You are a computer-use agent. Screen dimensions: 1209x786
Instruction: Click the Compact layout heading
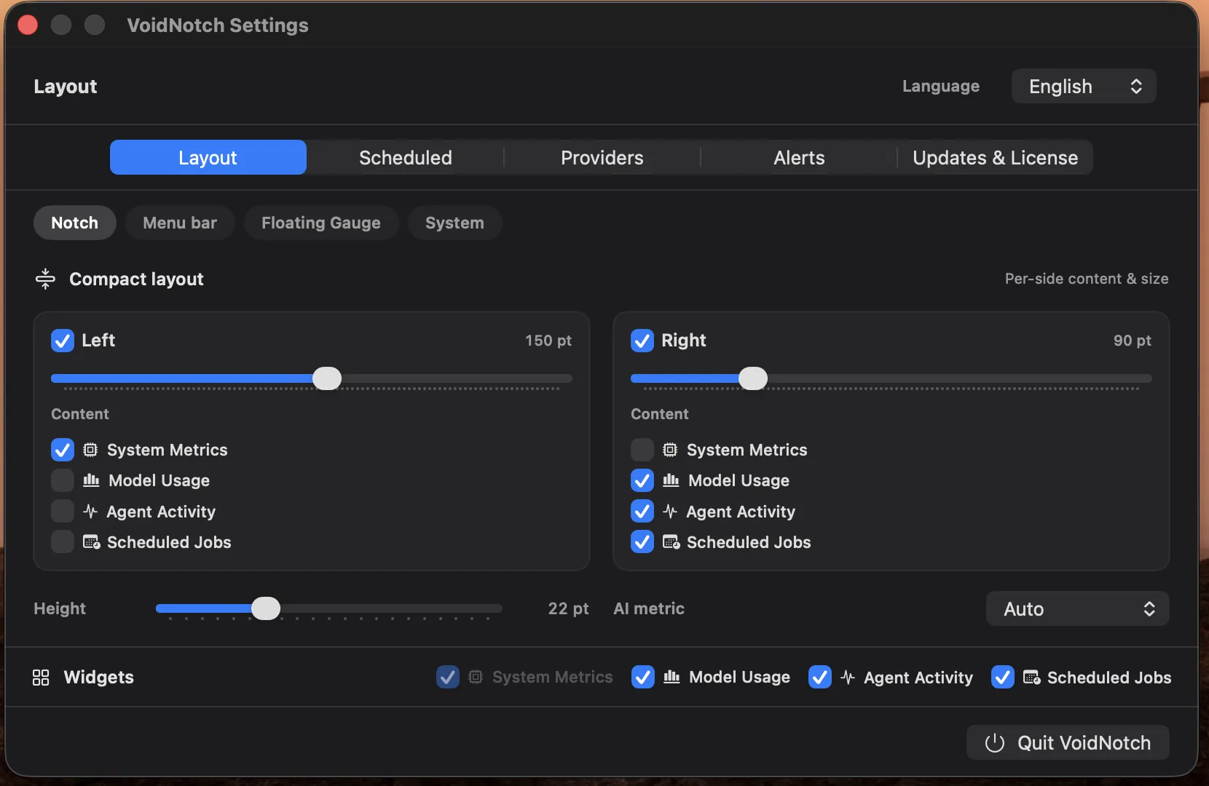point(136,279)
